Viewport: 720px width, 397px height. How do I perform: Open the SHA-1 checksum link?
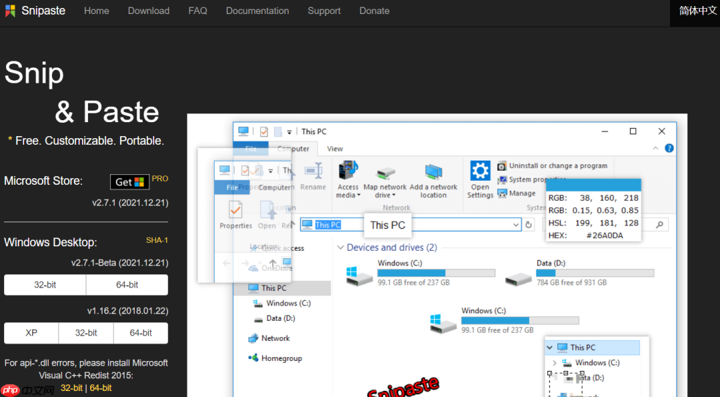tap(157, 240)
